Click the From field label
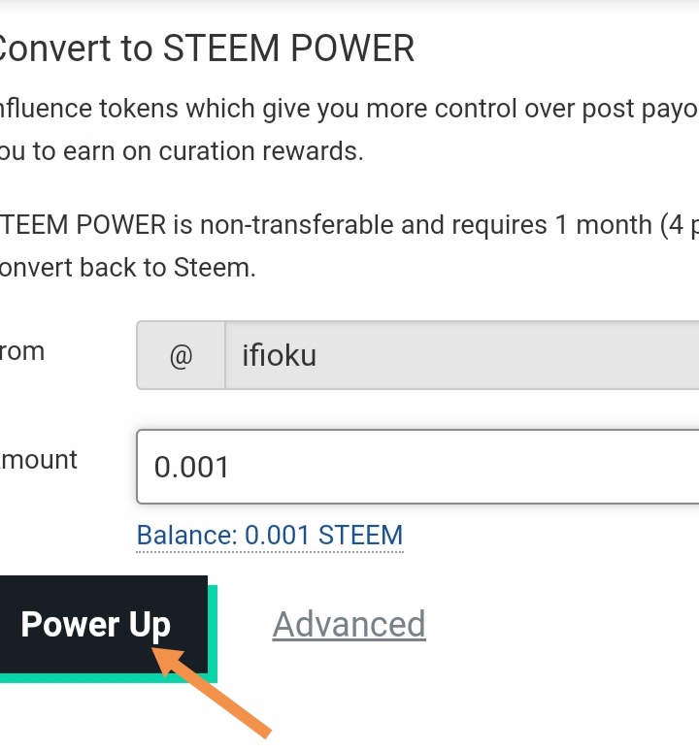Screen dimensions: 699x752 coord(22,351)
